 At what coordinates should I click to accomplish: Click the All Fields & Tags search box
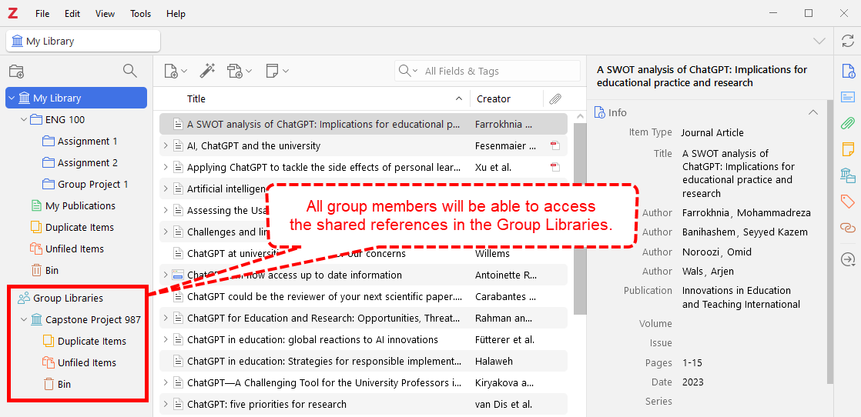(x=497, y=71)
